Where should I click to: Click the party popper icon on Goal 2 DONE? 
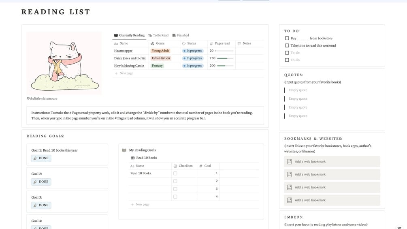click(x=35, y=182)
